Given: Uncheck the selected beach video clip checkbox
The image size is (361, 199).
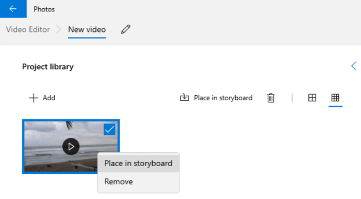Looking at the screenshot, I should coord(109,130).
